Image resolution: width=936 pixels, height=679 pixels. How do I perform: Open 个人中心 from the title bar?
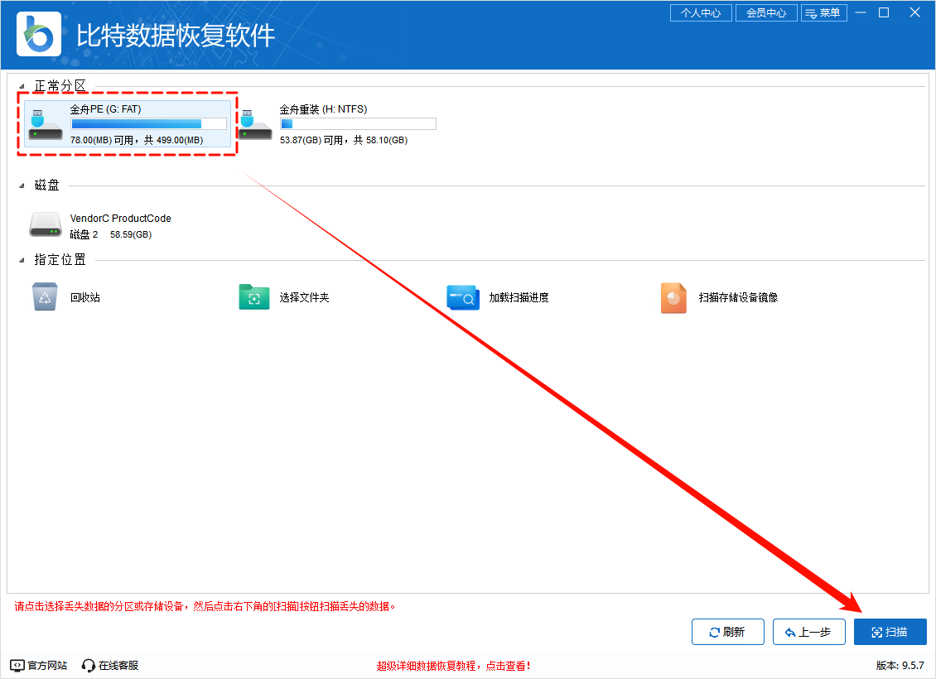coord(701,12)
